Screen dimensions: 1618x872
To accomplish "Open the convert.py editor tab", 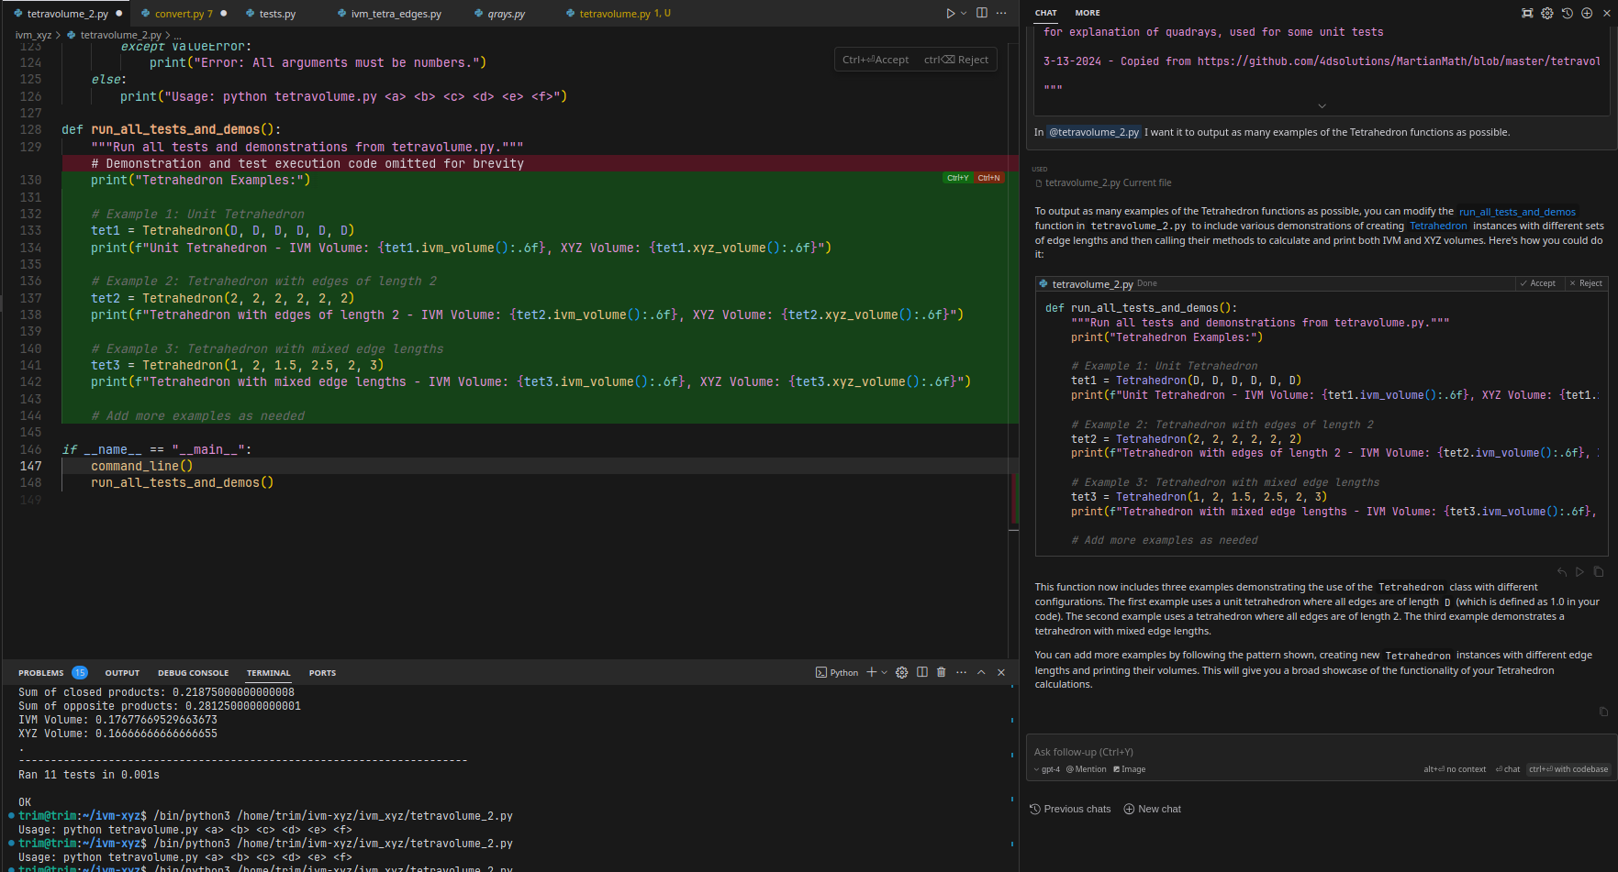I will coord(183,14).
